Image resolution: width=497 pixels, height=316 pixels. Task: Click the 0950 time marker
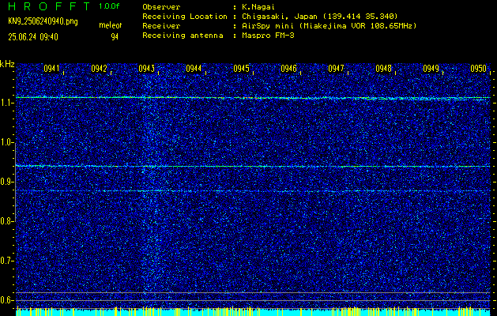coord(478,68)
